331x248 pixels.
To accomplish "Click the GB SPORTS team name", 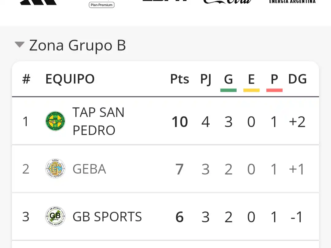I will (x=107, y=216).
